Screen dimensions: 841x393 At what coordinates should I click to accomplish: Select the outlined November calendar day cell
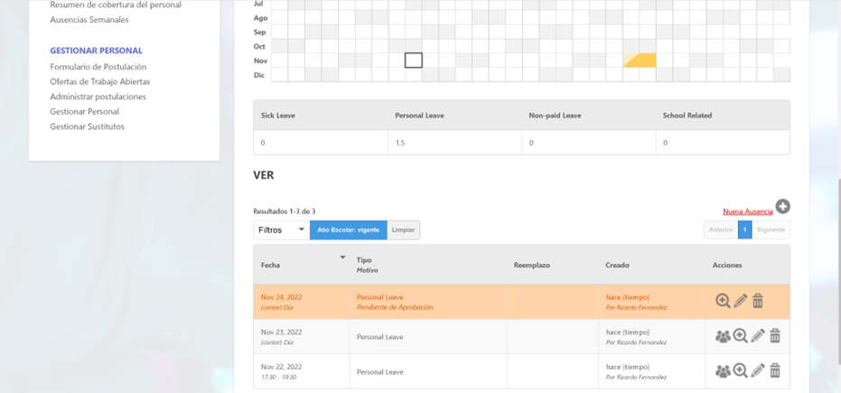click(414, 61)
